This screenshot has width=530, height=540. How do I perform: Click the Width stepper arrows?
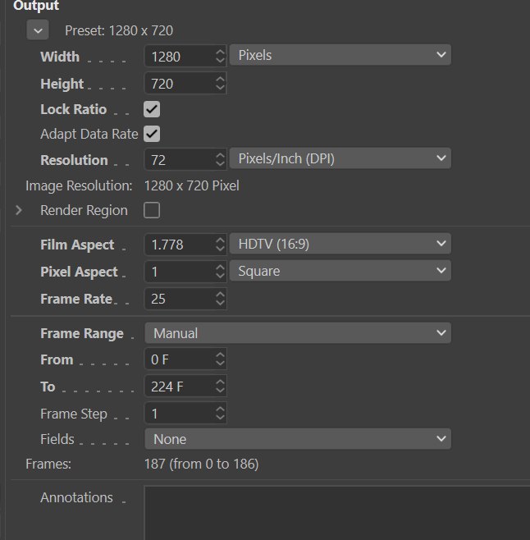tap(220, 56)
